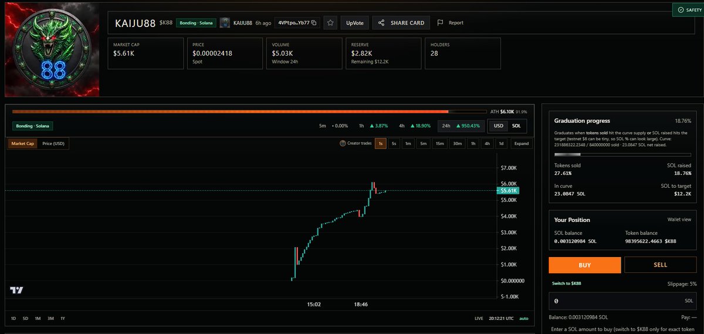Copy the contract address 4VPtpo...Yb77

click(x=314, y=23)
